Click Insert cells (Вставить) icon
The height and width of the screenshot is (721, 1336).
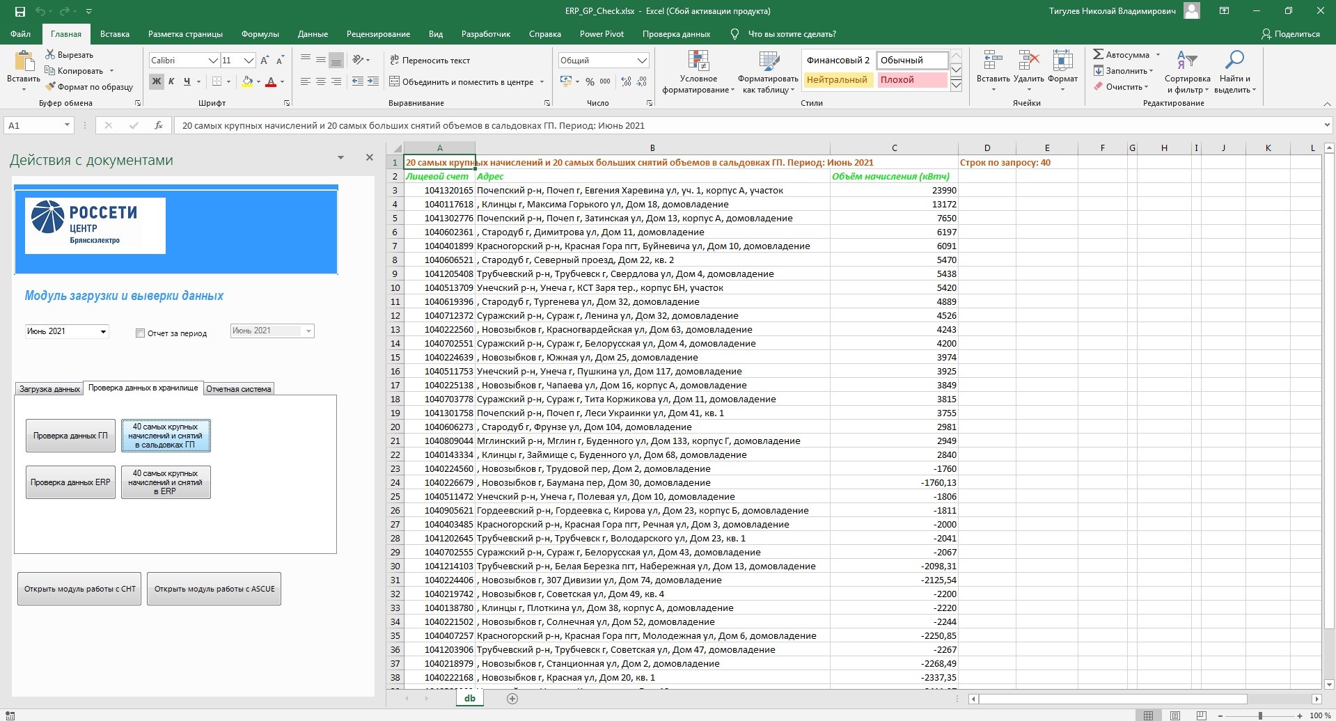(992, 61)
